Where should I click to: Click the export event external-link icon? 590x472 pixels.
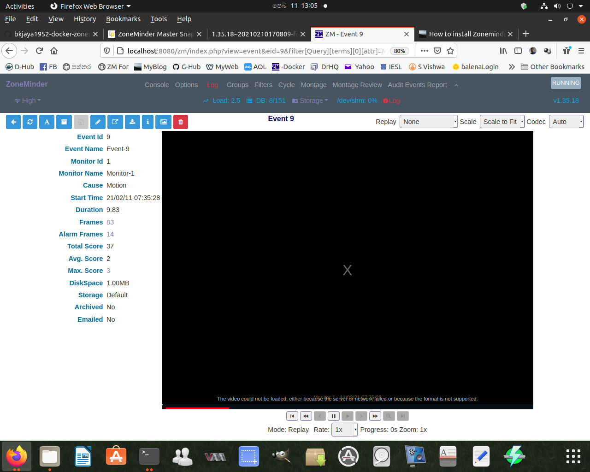(115, 122)
